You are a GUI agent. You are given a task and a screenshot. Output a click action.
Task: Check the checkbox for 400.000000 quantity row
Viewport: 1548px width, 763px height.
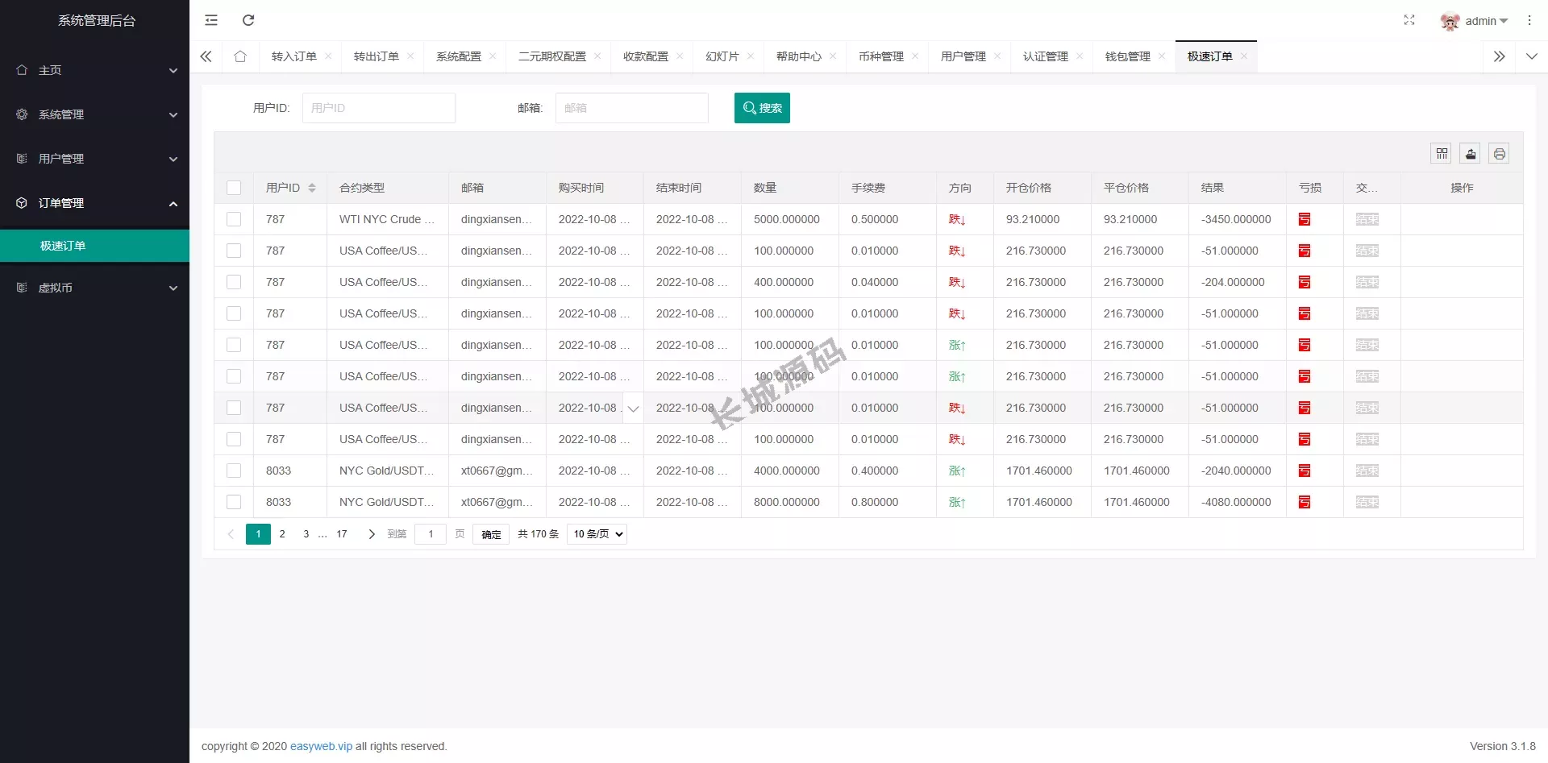234,282
